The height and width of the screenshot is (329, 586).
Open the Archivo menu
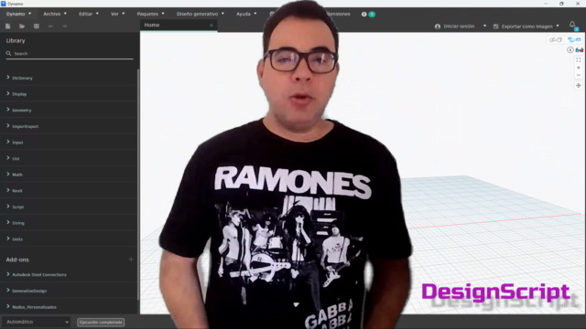tap(55, 14)
